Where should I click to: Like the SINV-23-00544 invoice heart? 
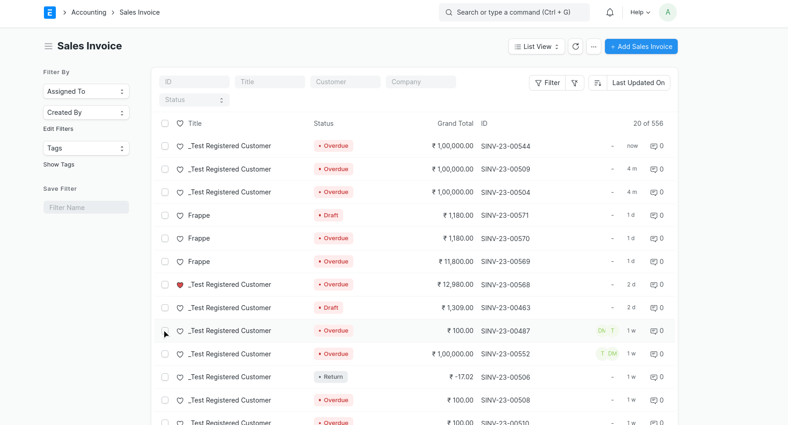[x=180, y=146]
